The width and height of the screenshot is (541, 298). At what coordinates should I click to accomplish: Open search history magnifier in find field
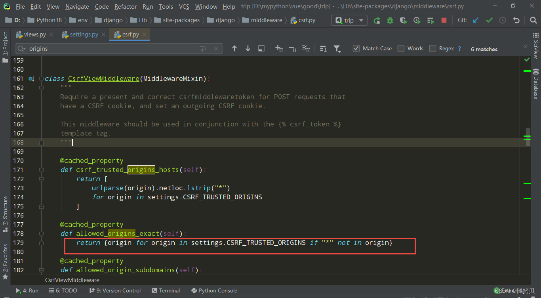(x=22, y=49)
